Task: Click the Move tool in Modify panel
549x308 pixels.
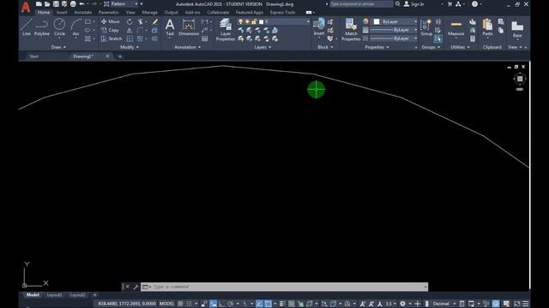Action: tap(111, 21)
